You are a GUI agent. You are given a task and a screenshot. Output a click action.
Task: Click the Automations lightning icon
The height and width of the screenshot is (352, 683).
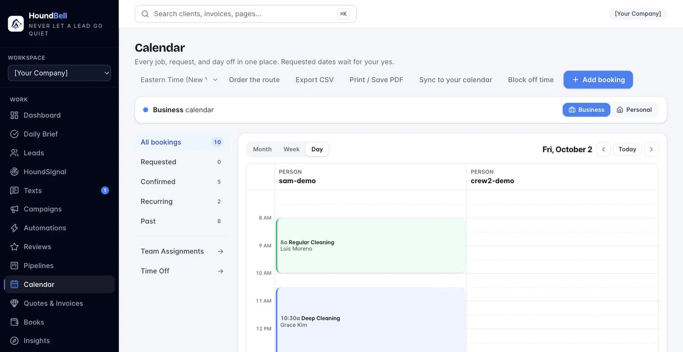(14, 228)
